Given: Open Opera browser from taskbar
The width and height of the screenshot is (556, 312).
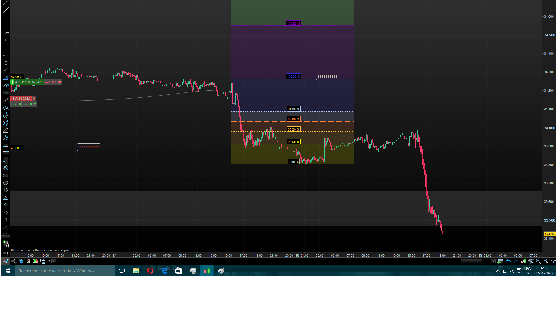Looking at the screenshot, I should (x=150, y=271).
